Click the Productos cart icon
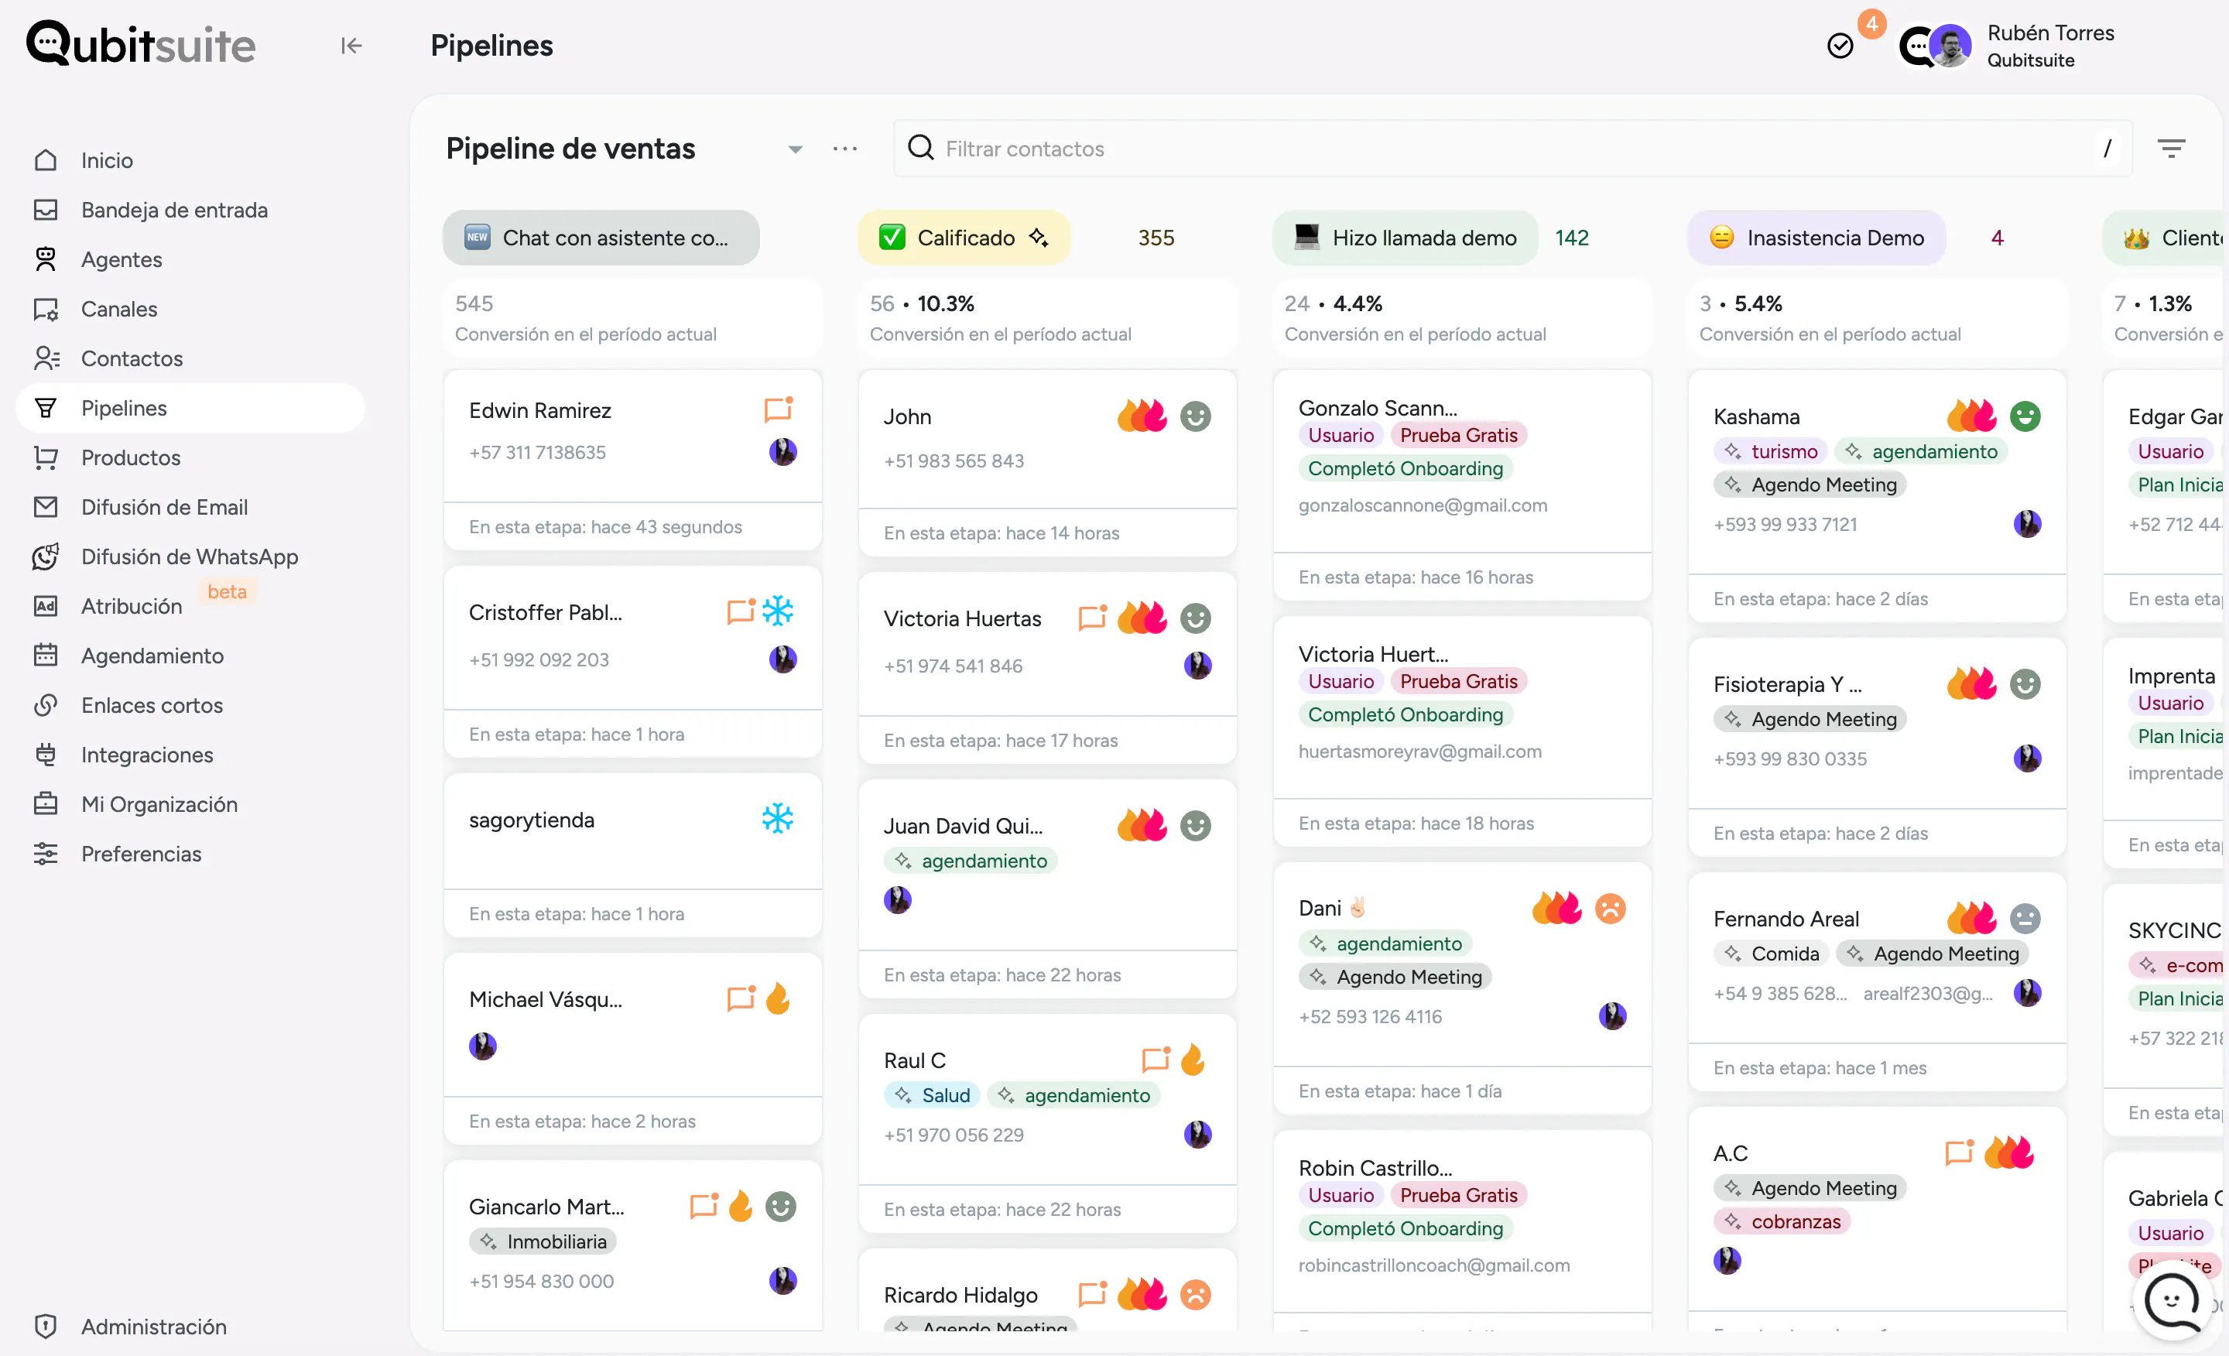The image size is (2229, 1356). (46, 457)
